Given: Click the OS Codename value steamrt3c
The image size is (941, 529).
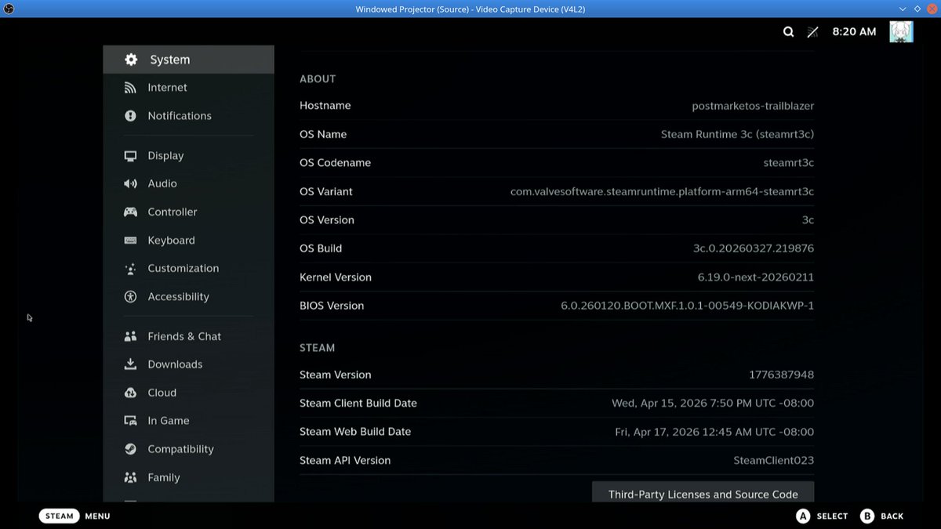Looking at the screenshot, I should 788,163.
